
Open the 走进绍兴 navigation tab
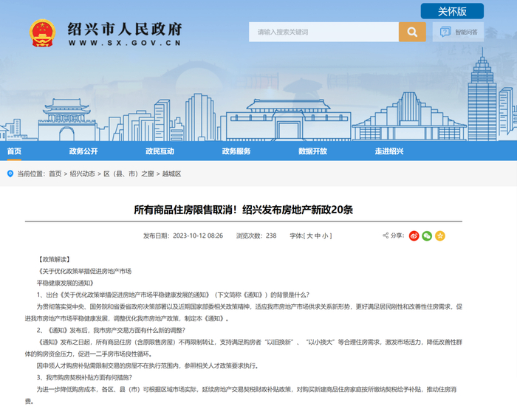389,151
